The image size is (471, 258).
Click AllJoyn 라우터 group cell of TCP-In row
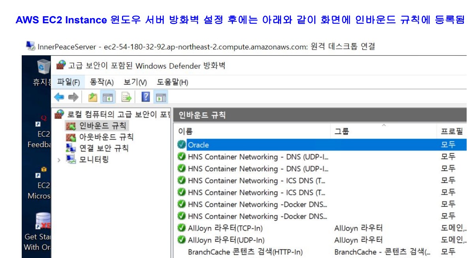coord(358,228)
